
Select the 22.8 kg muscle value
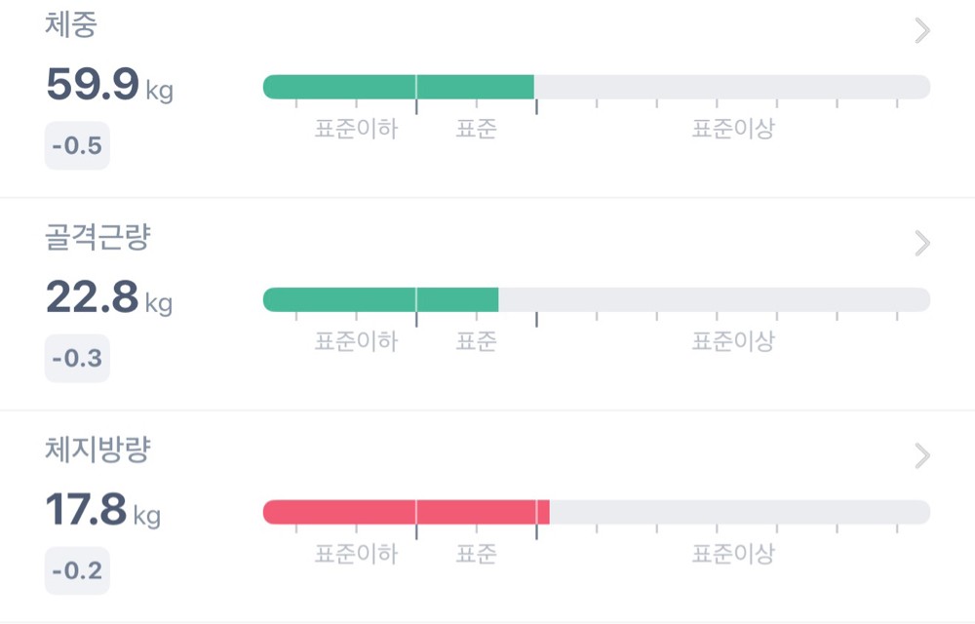108,297
